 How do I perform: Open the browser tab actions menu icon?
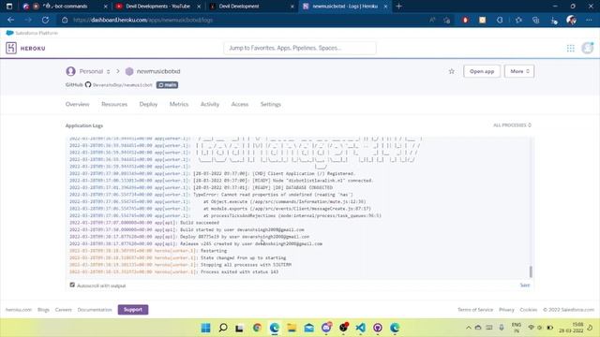coord(9,7)
